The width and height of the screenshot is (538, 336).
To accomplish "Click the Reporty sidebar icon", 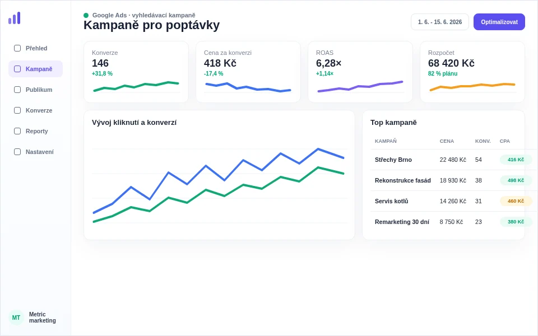I will [17, 131].
